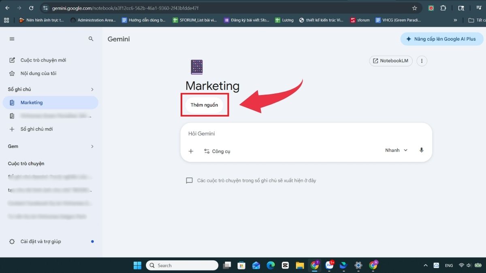Open Hướng dẫn dùng b... bookmark
Image resolution: width=486 pixels, height=273 pixels.
coord(144,20)
